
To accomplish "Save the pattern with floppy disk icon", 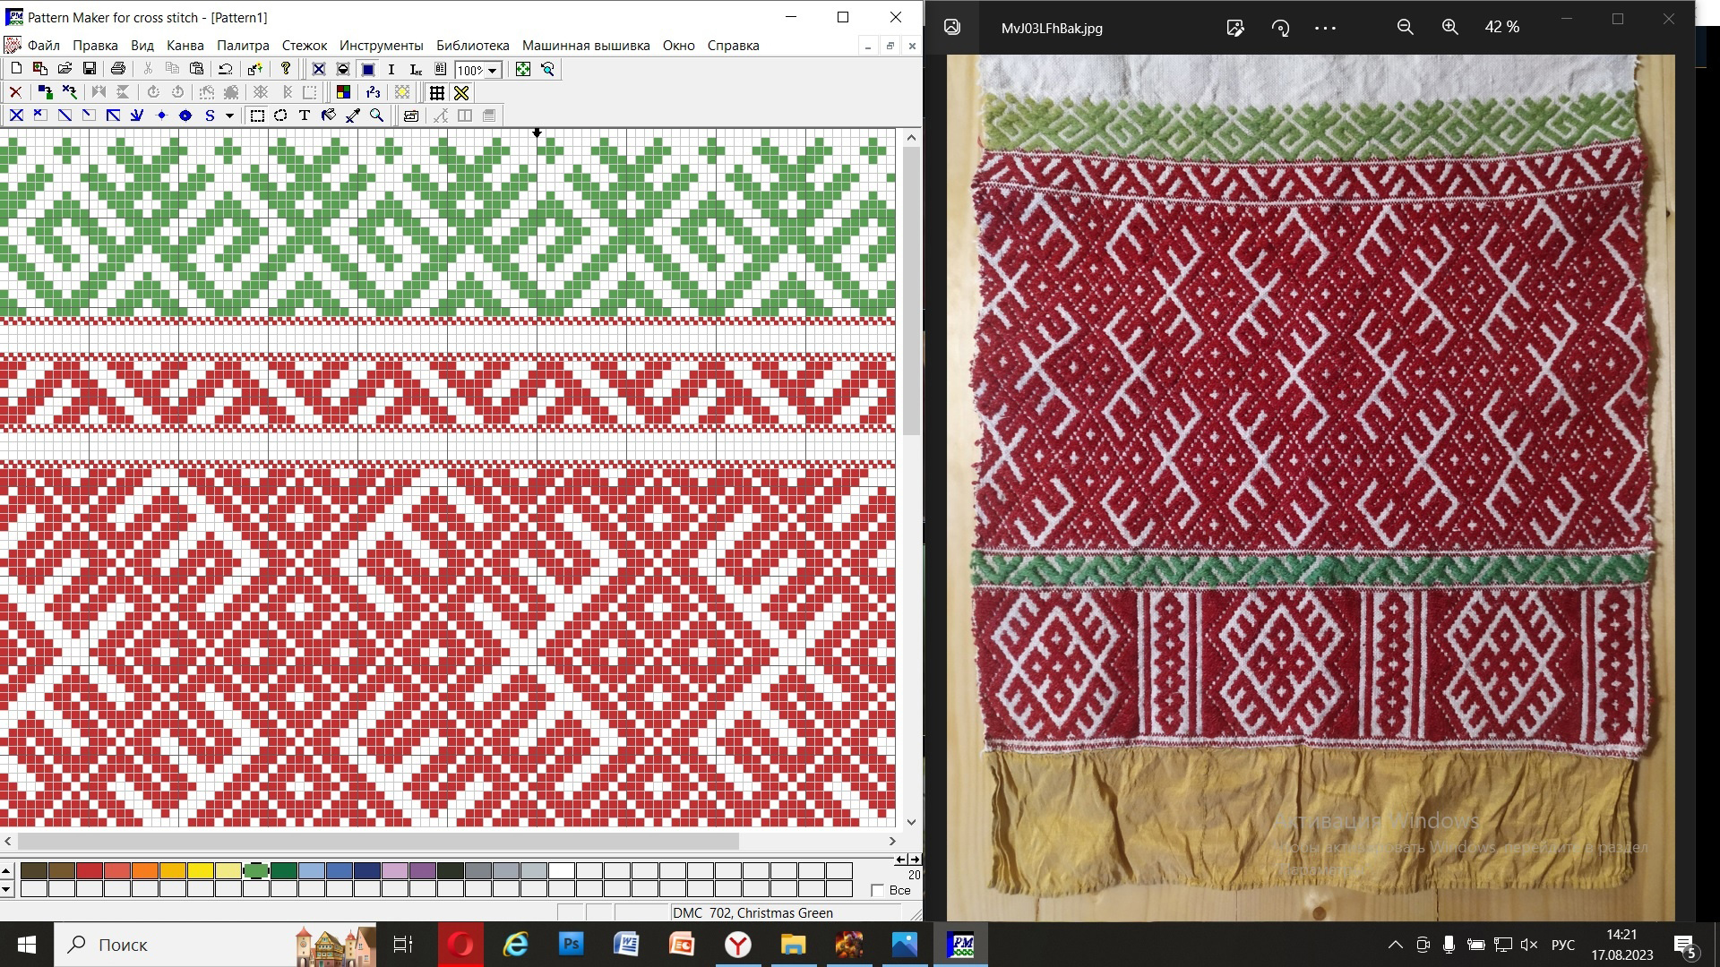I will point(89,69).
